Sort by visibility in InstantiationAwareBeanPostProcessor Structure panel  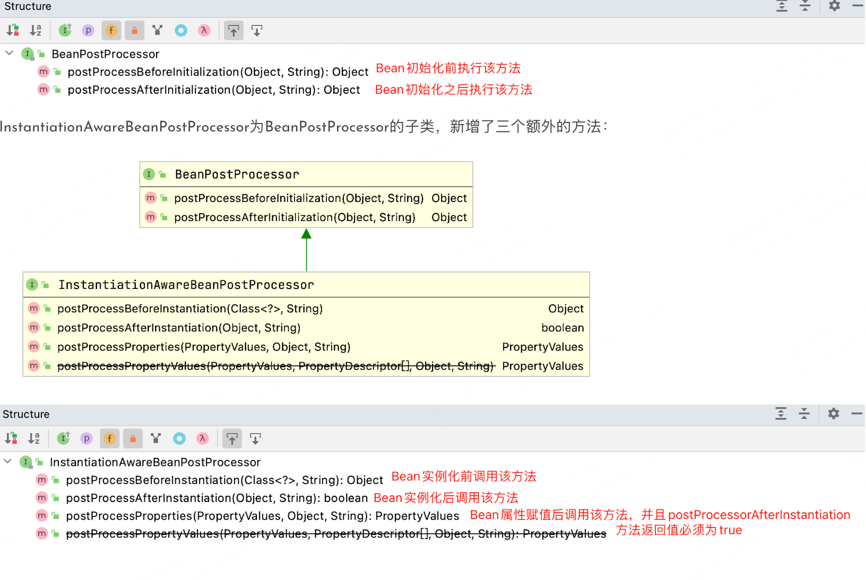pyautogui.click(x=11, y=438)
